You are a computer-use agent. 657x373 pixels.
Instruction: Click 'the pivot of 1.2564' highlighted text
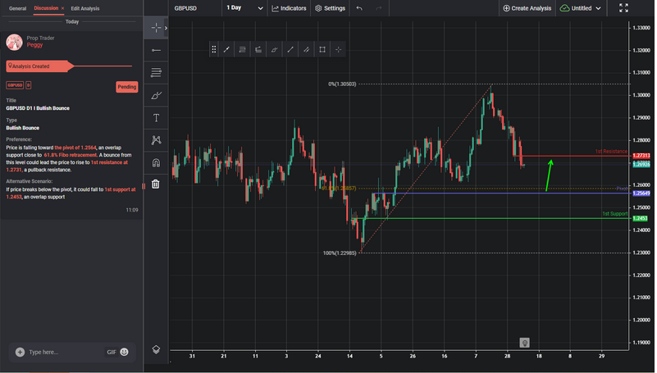click(75, 148)
